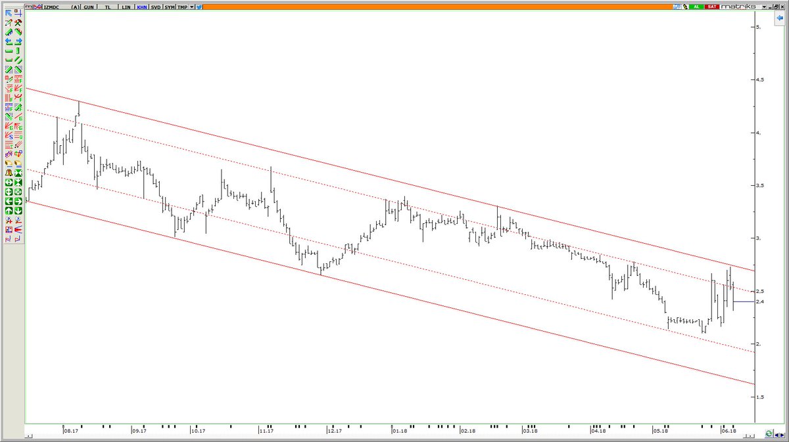Select the green parallel diagonal lines tool
Viewport: 789px width, 442px height.
[x=18, y=60]
